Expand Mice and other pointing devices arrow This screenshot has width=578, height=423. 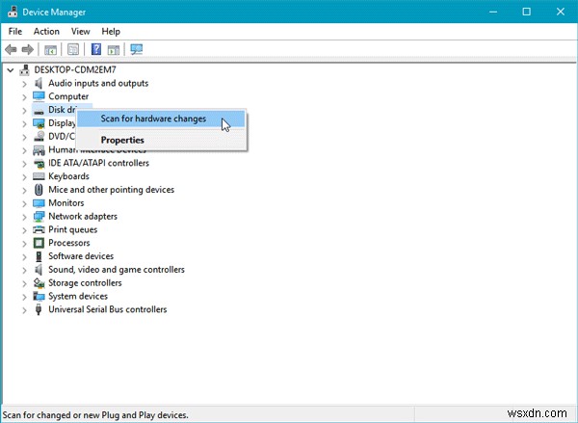24,190
